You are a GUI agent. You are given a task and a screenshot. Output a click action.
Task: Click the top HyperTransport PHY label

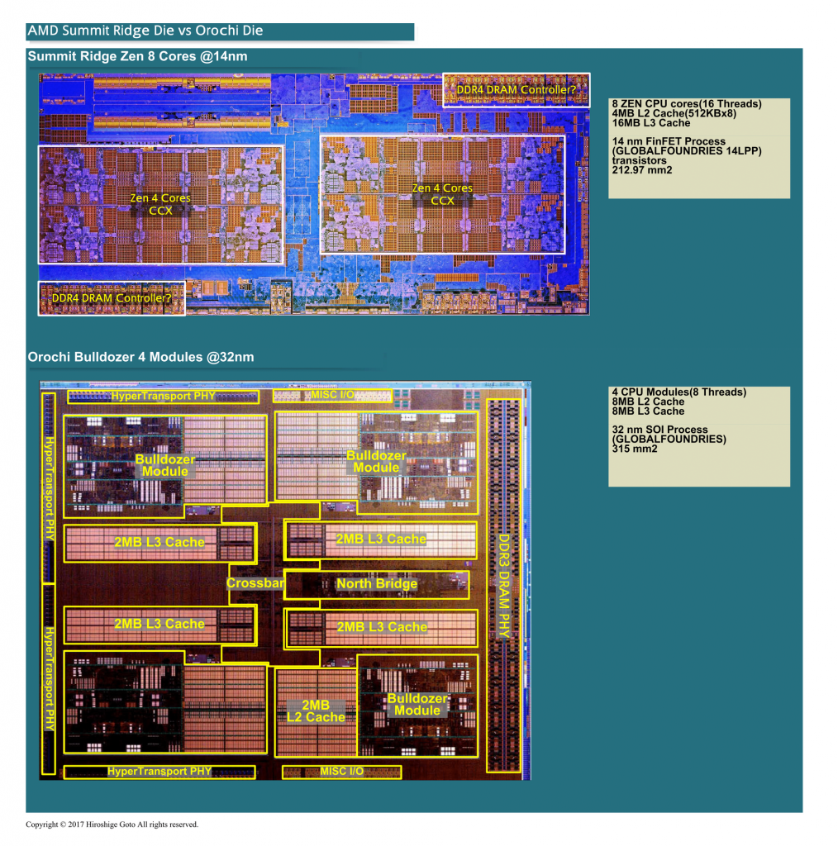click(163, 396)
